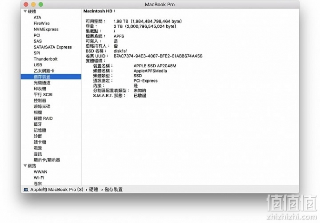Click the AppleAPFSMedia media name
Image resolution: width=320 pixels, height=223 pixels.
coord(150,71)
